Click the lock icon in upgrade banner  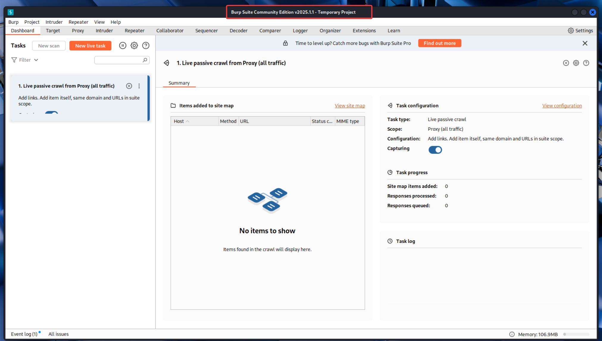pyautogui.click(x=285, y=43)
